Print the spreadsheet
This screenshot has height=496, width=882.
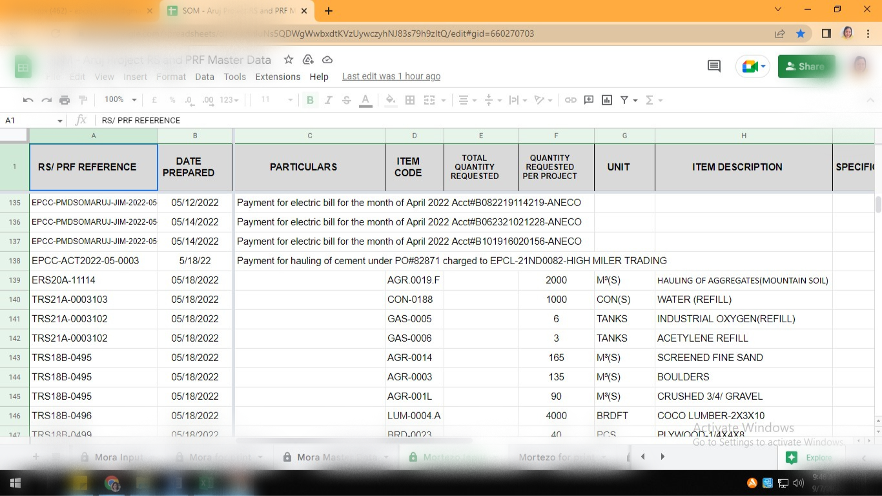pos(65,100)
